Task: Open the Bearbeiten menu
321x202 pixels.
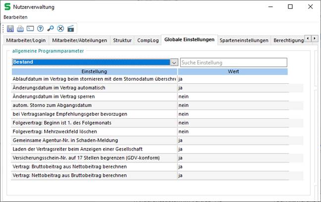Action: click(15, 17)
